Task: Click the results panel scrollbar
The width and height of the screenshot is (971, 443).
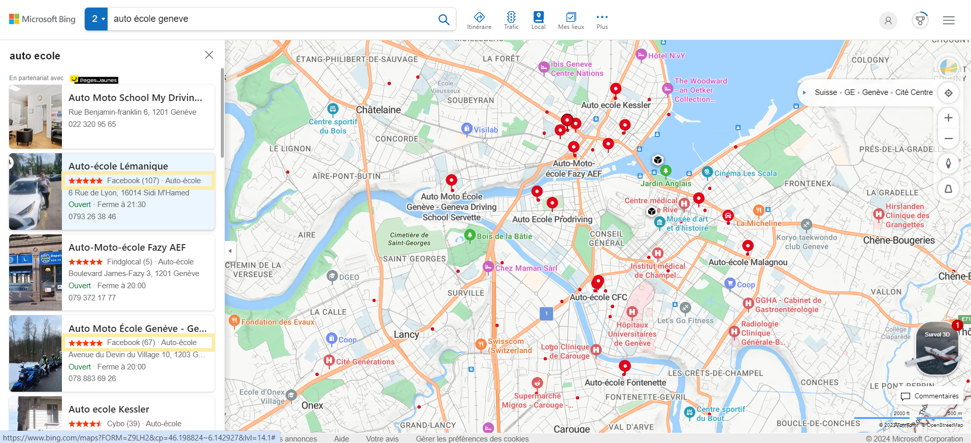Action: (x=222, y=113)
